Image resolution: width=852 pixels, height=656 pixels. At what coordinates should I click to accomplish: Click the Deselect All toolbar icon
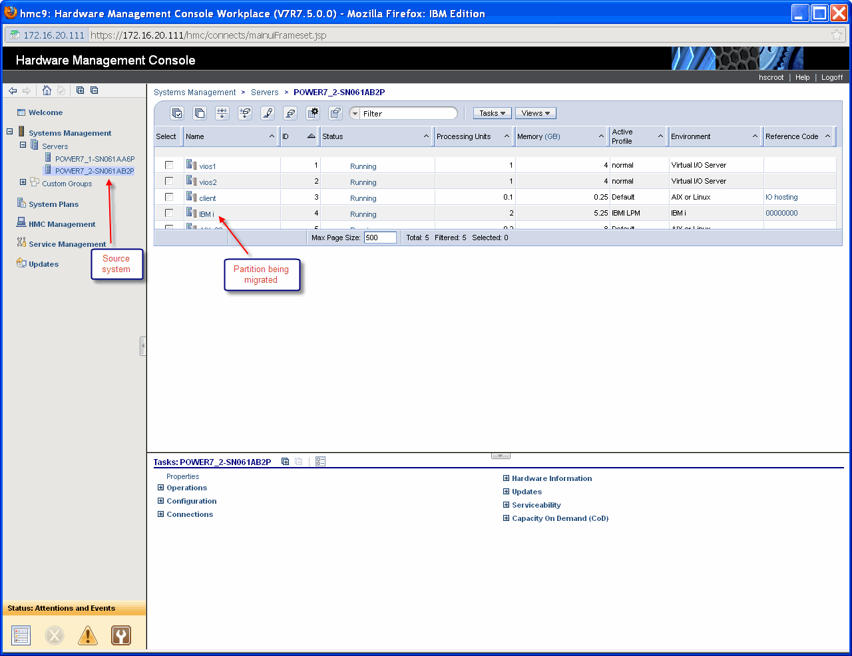click(200, 113)
